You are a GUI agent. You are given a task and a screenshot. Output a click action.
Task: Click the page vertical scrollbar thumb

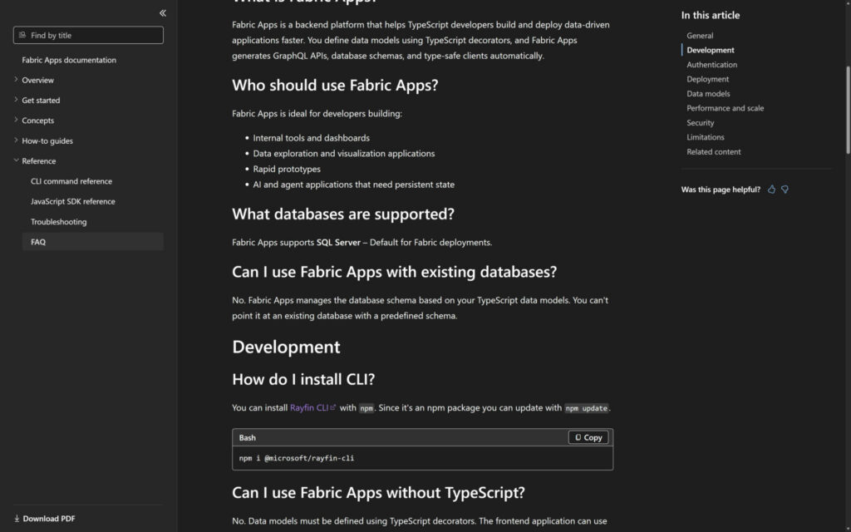point(848,109)
